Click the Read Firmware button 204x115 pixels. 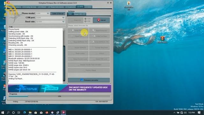point(99,31)
